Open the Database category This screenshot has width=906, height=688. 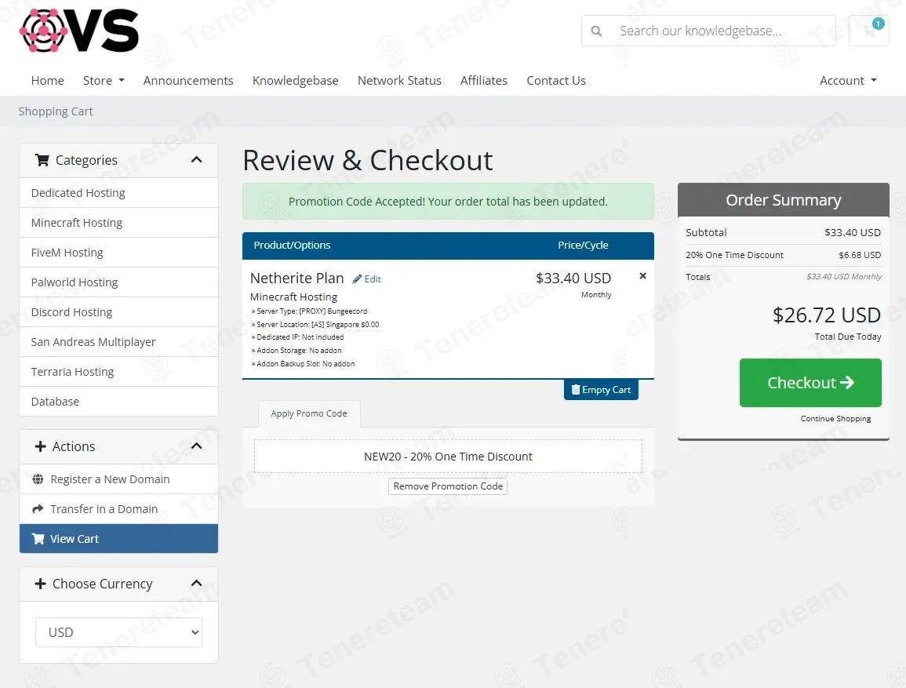(x=119, y=402)
